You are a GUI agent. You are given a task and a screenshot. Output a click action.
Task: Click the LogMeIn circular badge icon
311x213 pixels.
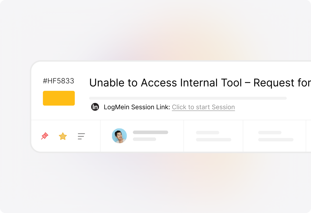95,107
